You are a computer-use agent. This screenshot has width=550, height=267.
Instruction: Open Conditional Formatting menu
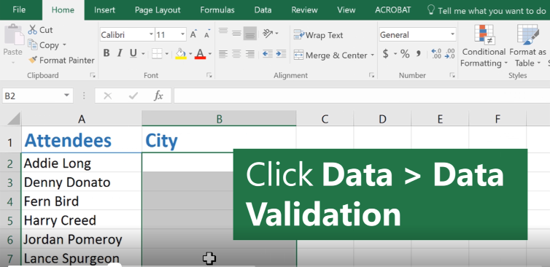[484, 46]
